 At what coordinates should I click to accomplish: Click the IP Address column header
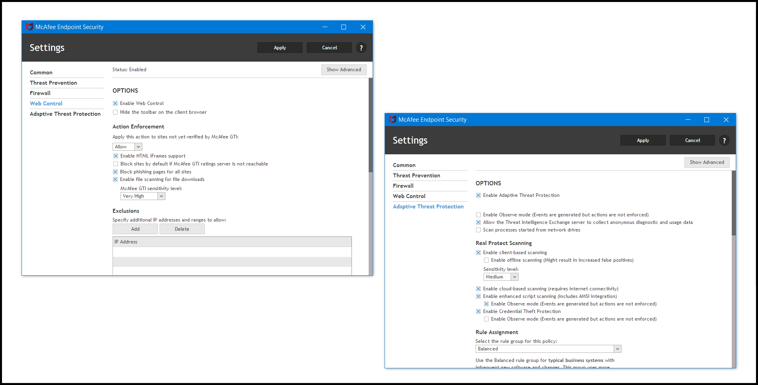click(232, 242)
